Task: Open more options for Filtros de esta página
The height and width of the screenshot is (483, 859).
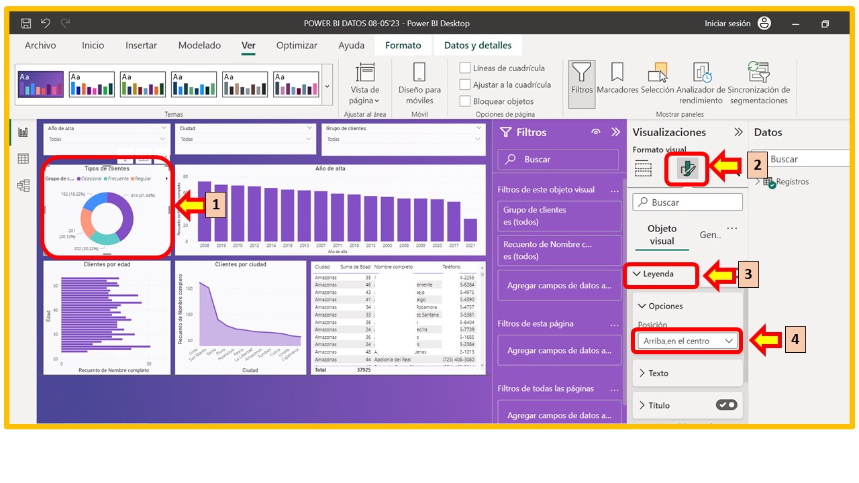Action: 614,325
